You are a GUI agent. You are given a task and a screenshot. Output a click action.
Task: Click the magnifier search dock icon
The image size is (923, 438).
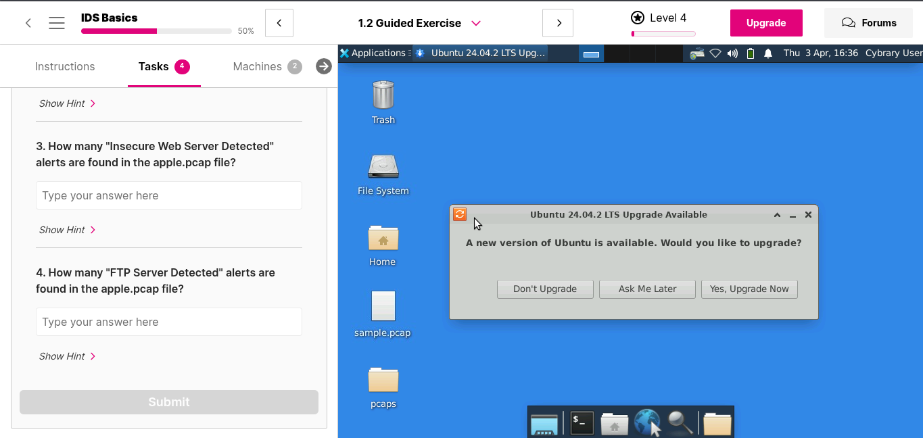[x=680, y=423]
